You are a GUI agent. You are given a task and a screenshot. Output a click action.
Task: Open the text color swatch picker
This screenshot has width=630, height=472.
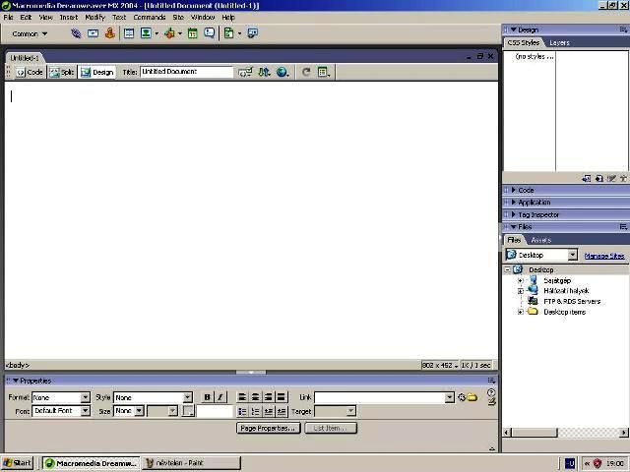(188, 411)
